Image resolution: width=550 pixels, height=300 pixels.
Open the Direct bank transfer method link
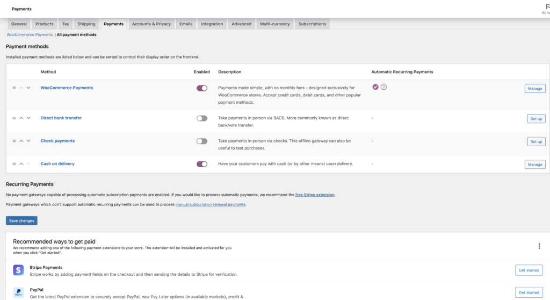pos(61,118)
